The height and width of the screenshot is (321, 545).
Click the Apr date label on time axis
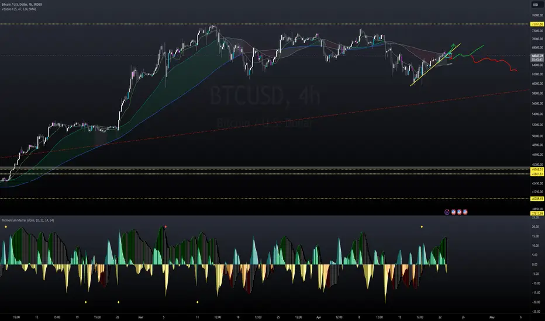(x=319, y=317)
